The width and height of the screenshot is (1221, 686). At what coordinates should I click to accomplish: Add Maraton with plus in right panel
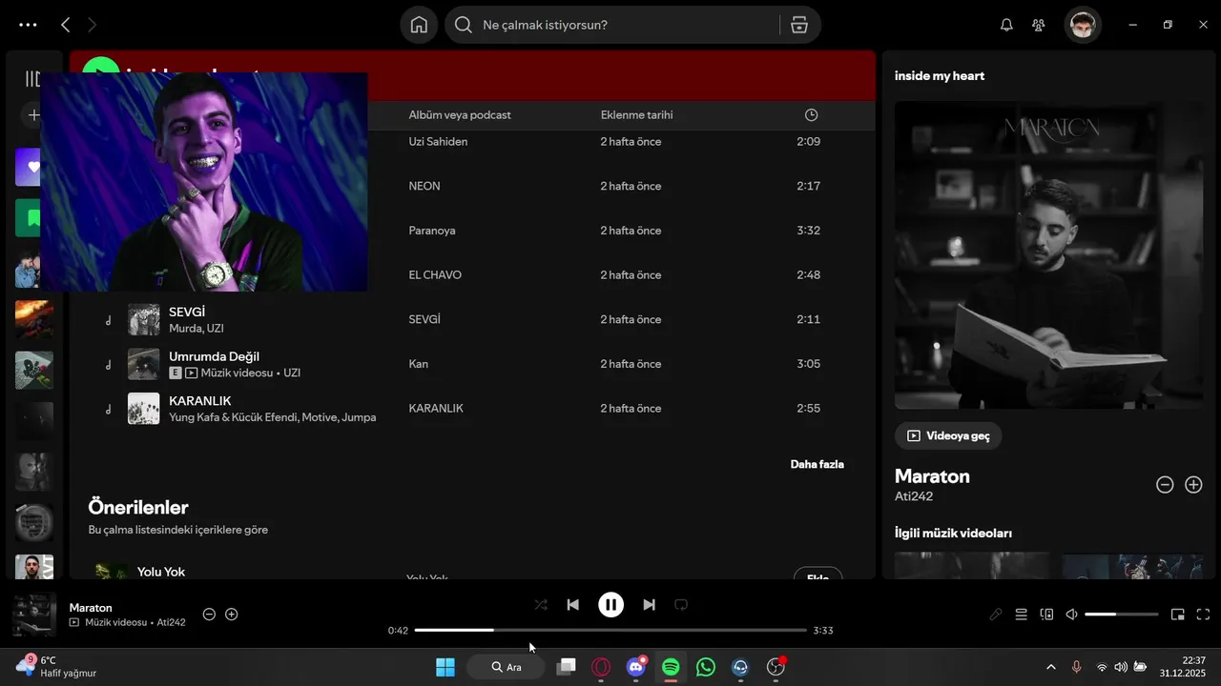coord(1193,485)
